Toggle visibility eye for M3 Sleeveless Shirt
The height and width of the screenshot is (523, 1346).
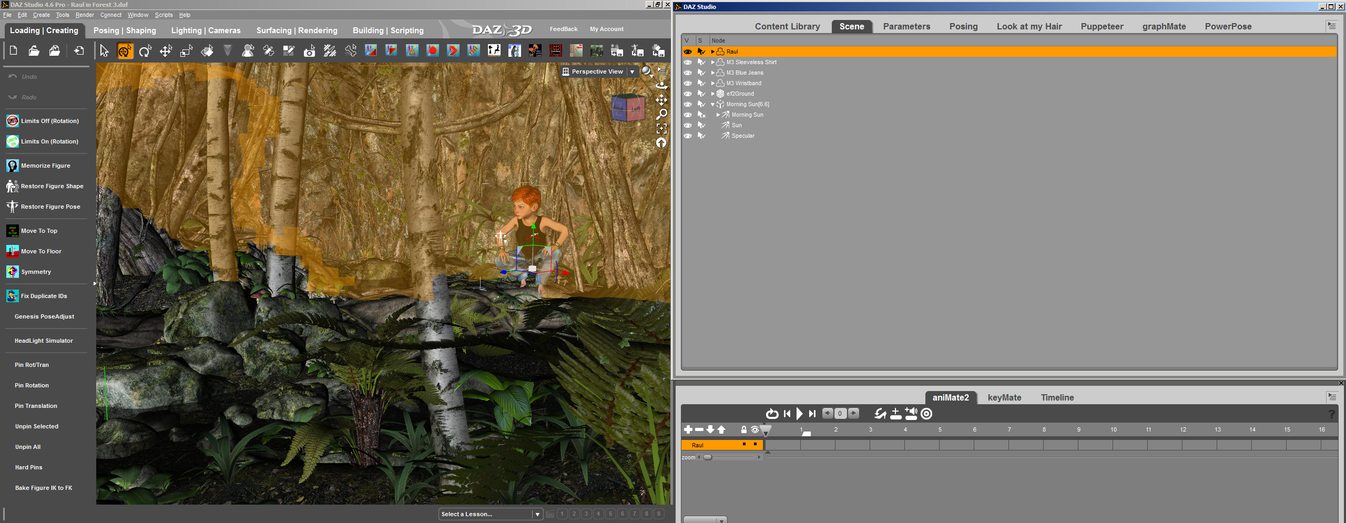(688, 62)
